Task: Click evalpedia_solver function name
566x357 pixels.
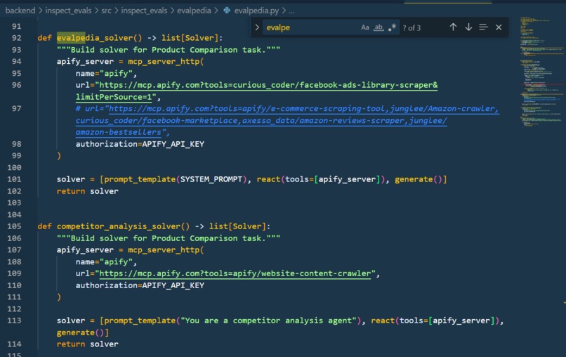Action: (95, 38)
